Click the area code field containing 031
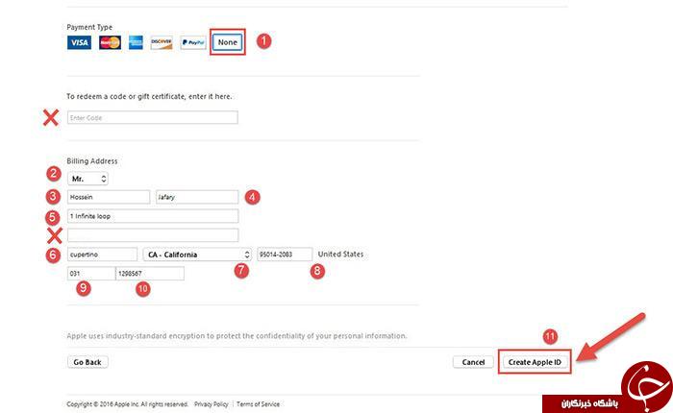 pyautogui.click(x=91, y=273)
